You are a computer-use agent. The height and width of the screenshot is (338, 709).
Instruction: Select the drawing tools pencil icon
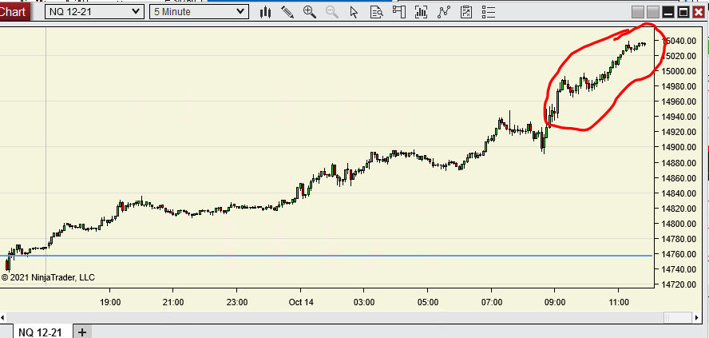287,12
